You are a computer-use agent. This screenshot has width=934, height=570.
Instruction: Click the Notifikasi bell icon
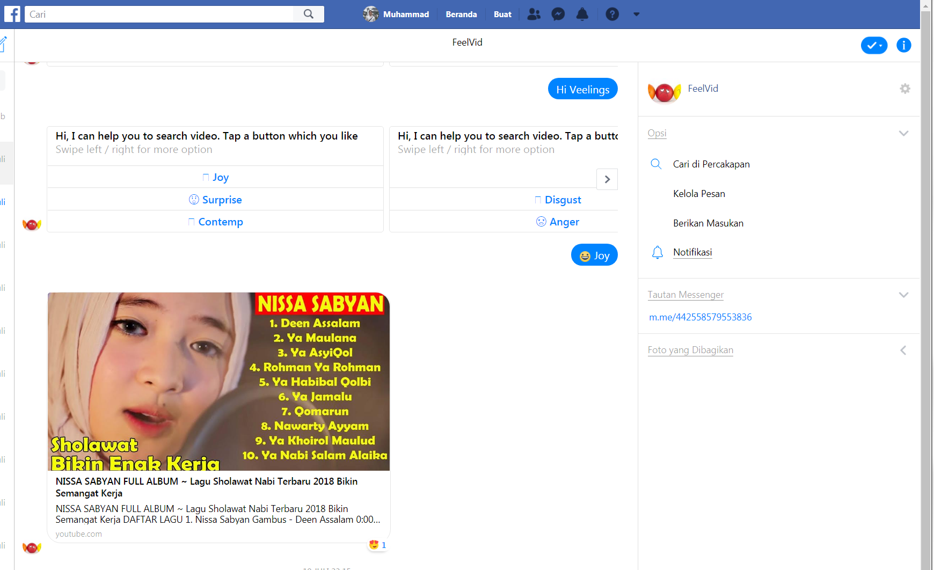click(x=657, y=252)
